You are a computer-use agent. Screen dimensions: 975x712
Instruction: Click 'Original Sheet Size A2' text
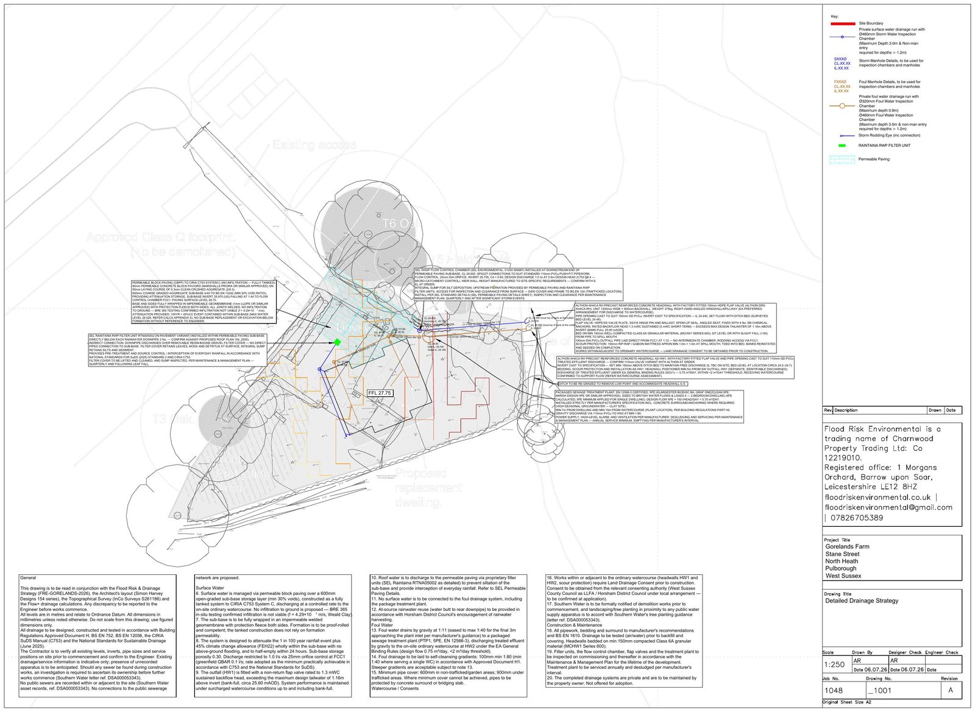pyautogui.click(x=848, y=703)
